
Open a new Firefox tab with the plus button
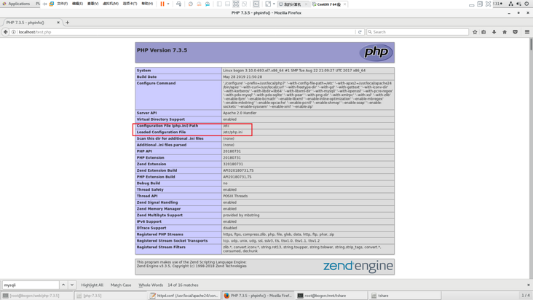tap(67, 23)
